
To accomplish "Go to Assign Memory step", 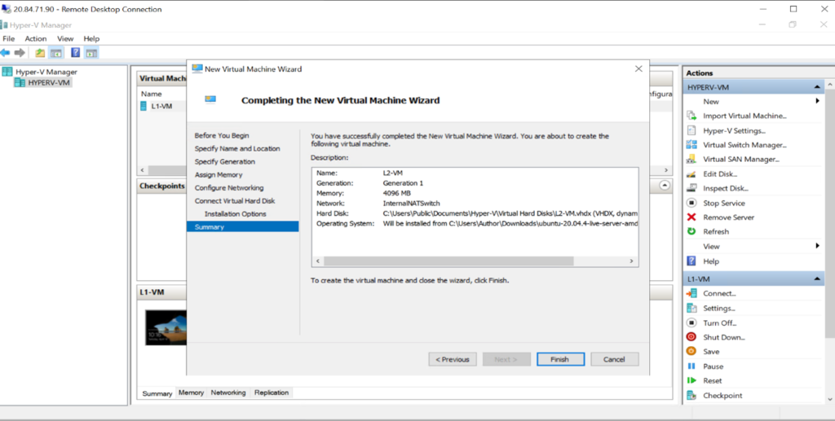I will click(219, 175).
